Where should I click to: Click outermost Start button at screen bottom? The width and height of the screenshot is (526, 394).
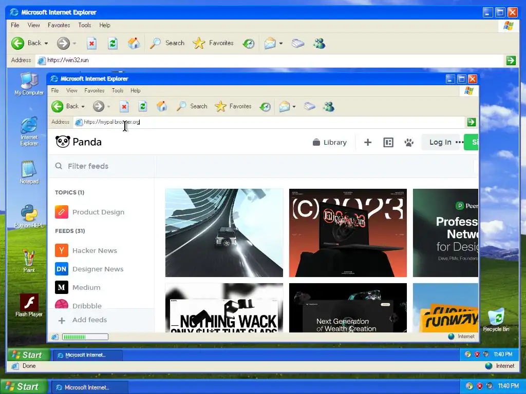click(x=24, y=387)
